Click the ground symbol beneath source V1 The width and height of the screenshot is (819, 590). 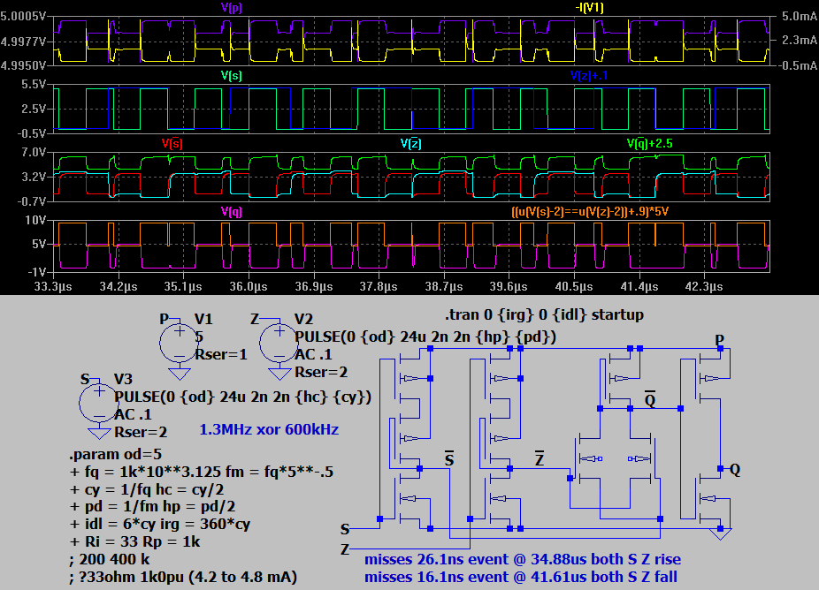point(178,370)
